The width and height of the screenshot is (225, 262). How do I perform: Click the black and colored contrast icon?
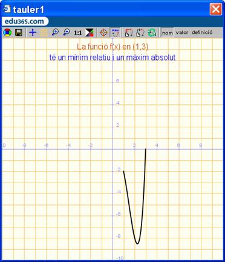point(89,33)
